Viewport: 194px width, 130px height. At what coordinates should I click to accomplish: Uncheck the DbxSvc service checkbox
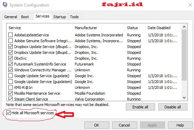(x=11, y=58)
